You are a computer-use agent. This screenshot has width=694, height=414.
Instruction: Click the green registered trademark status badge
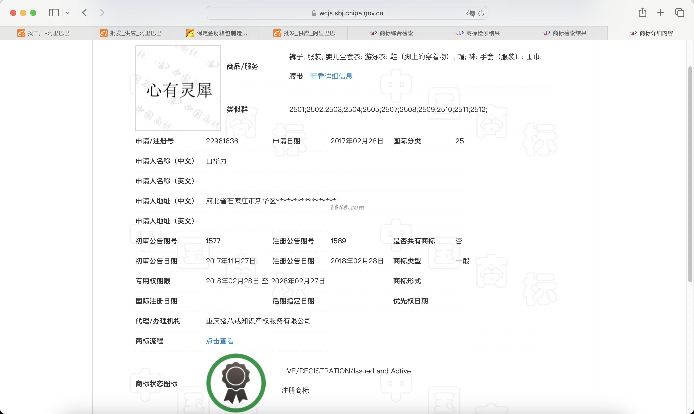coord(236,383)
